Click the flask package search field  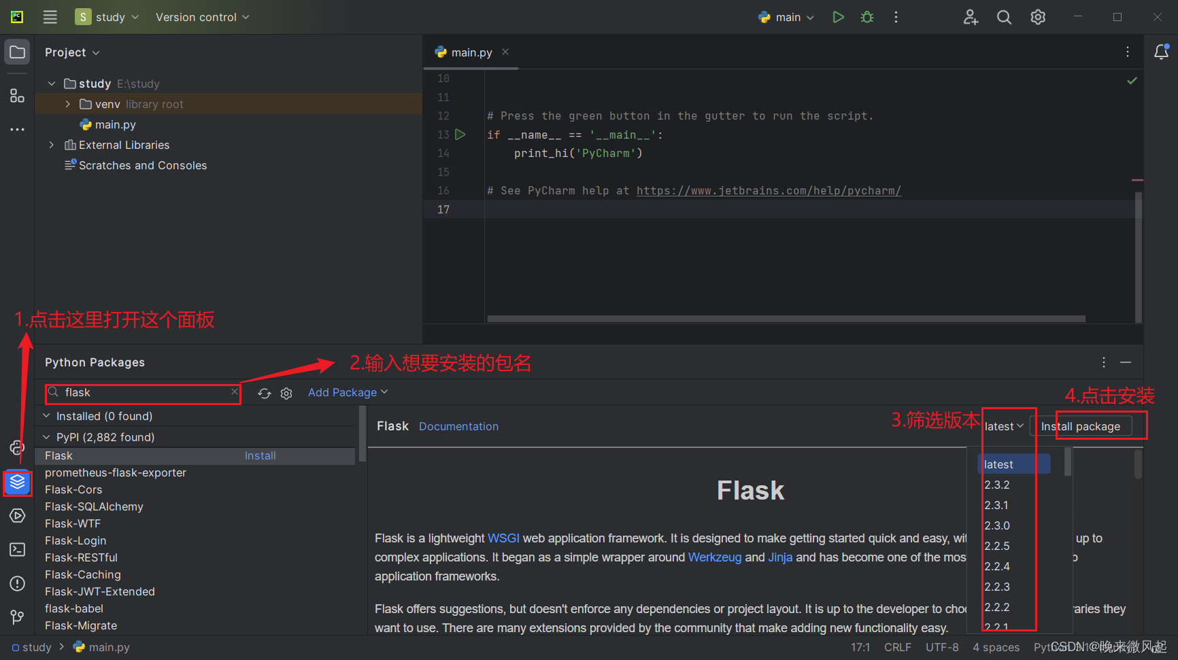click(143, 393)
